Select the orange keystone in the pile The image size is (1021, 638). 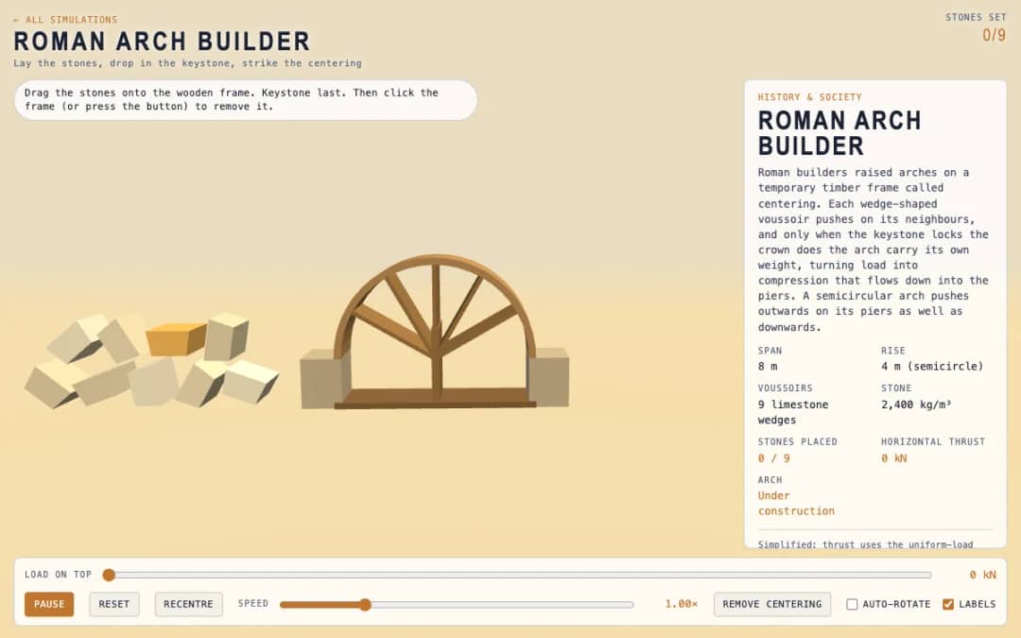pyautogui.click(x=175, y=338)
